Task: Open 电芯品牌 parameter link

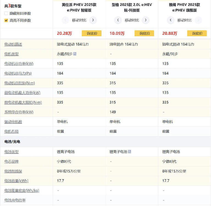Action: pos(12,161)
